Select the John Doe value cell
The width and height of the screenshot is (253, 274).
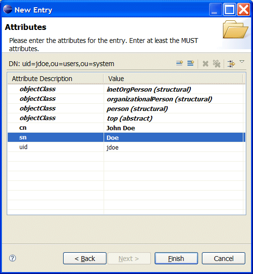pyautogui.click(x=173, y=128)
